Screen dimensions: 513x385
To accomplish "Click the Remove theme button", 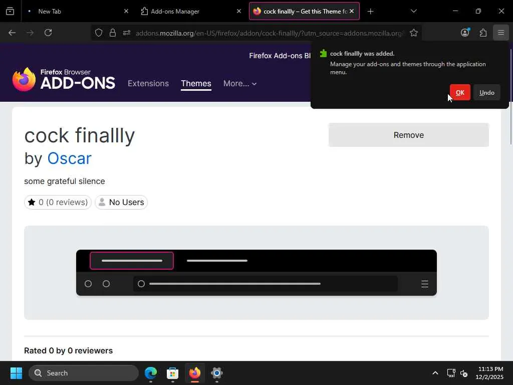I will pos(409,135).
